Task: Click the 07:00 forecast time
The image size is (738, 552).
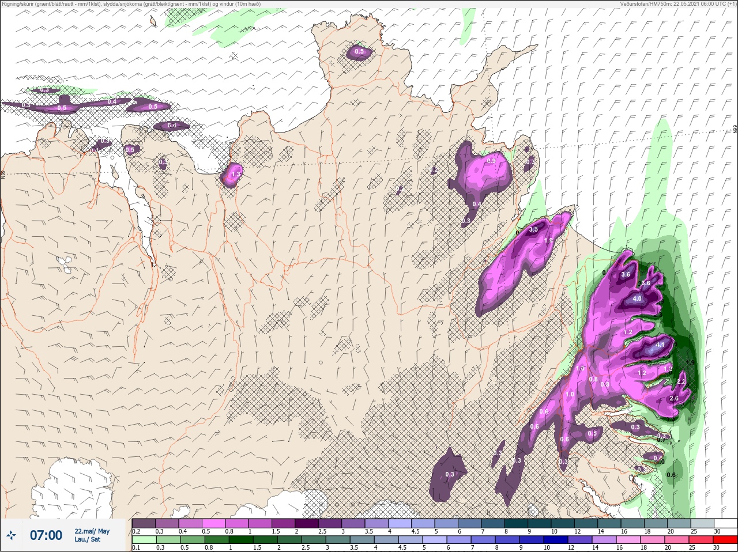Action: coord(46,535)
